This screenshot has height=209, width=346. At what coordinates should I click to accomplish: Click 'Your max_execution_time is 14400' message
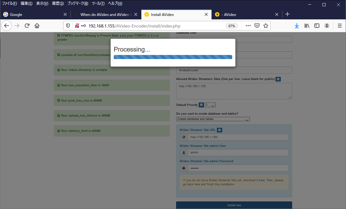pos(112,85)
